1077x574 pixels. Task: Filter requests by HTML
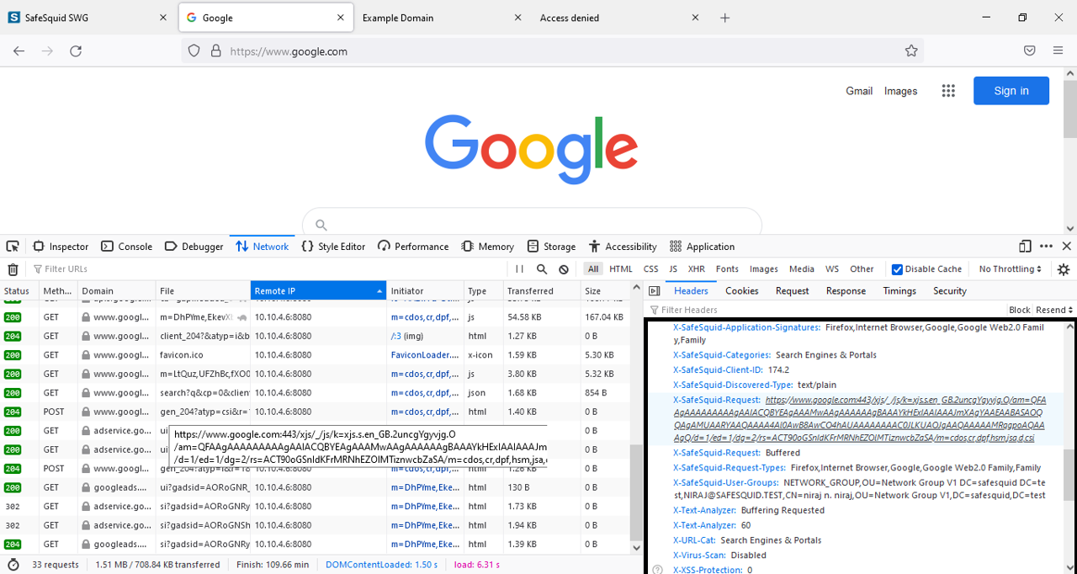pyautogui.click(x=621, y=269)
